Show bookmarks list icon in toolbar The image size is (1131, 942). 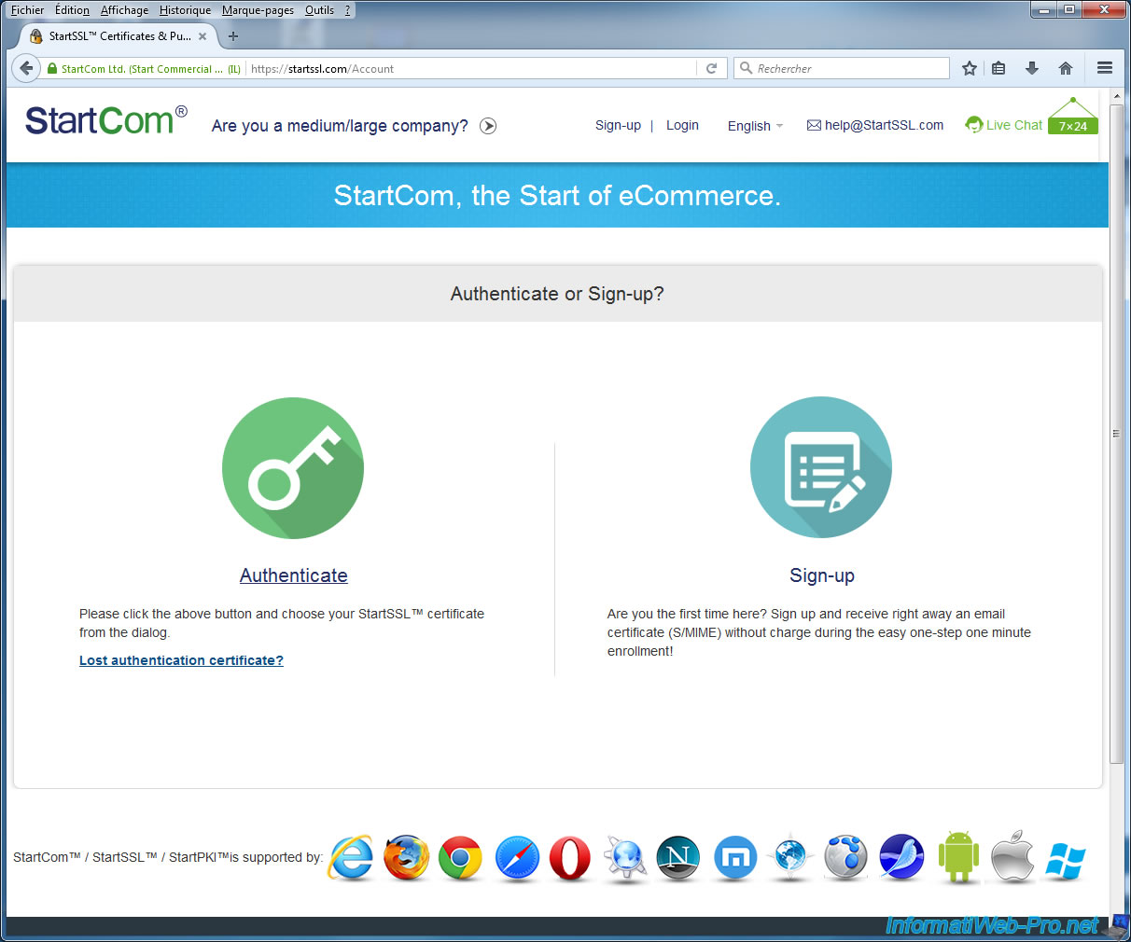click(x=998, y=68)
